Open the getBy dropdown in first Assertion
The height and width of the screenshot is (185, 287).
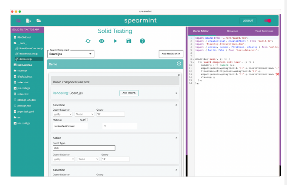coord(63,114)
